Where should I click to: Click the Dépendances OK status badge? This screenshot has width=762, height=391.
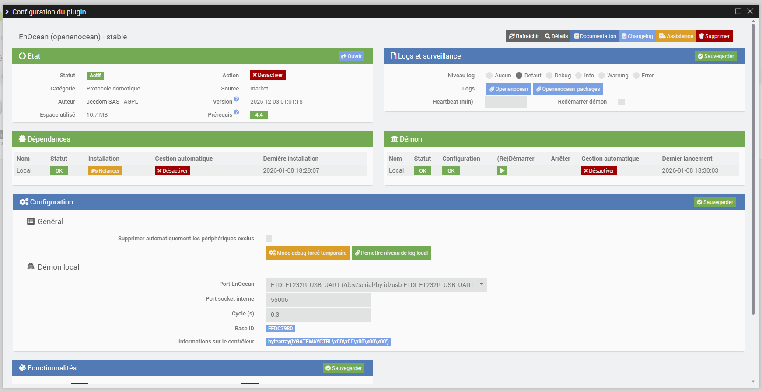pos(59,171)
